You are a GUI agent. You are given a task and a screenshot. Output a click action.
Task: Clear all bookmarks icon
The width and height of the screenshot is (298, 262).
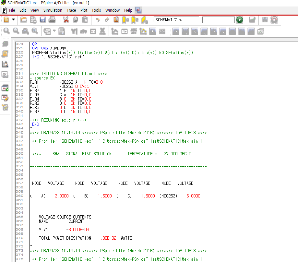(x=144, y=20)
